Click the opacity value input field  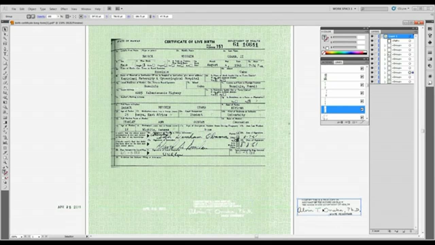pos(51,16)
